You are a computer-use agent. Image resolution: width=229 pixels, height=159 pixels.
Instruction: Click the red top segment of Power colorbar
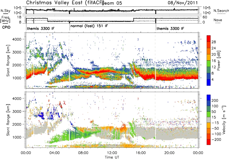pyautogui.click(x=209, y=38)
